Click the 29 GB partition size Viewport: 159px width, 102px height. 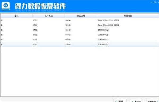68,45
